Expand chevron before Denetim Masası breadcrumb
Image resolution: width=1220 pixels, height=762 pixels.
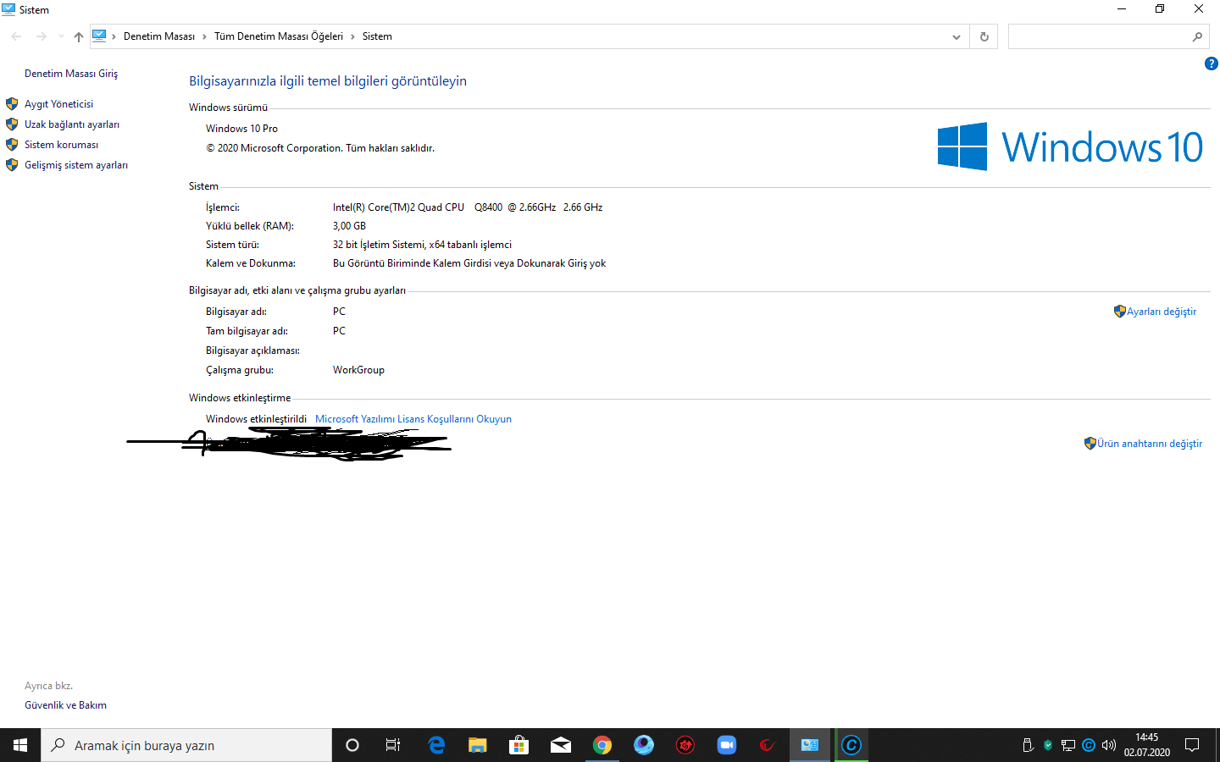(x=114, y=36)
